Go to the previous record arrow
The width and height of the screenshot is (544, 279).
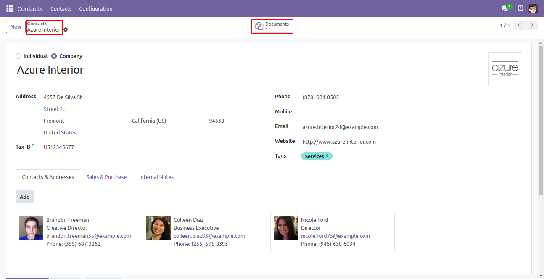coord(520,26)
